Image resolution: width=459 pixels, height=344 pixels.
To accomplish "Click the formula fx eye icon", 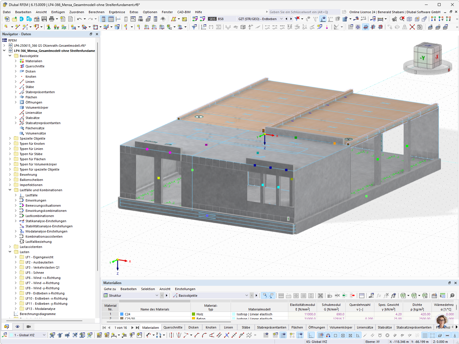I will tap(393, 296).
